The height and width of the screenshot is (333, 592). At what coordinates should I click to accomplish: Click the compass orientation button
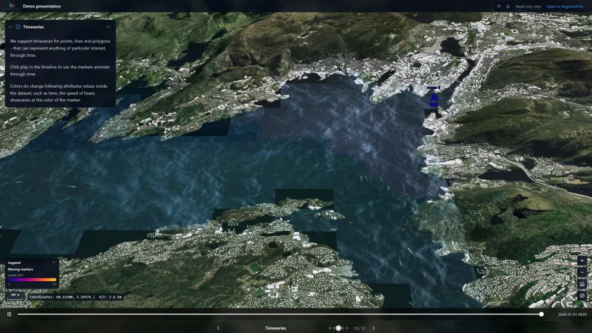tap(582, 295)
